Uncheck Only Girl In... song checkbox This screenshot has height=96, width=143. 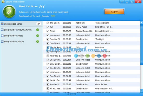click(x=48, y=64)
